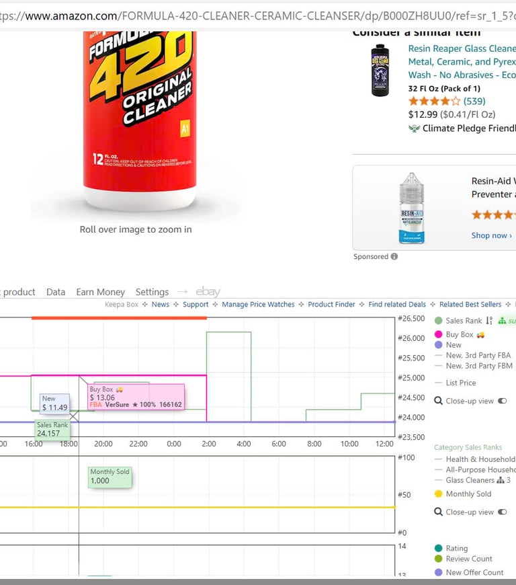This screenshot has height=585, width=516.
Task: Open the Keepa Settings tab
Action: click(152, 292)
